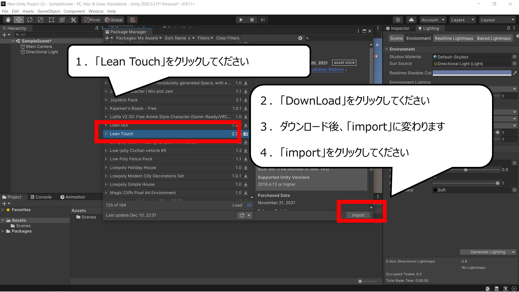Select the Hand tool in toolbar
Viewport: 519px width, 292px height.
[8, 20]
